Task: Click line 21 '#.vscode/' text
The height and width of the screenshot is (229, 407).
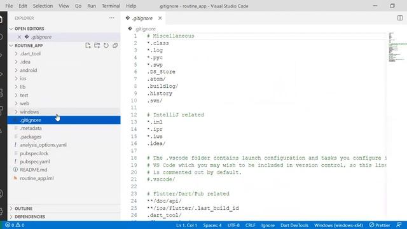Action: click(161, 179)
